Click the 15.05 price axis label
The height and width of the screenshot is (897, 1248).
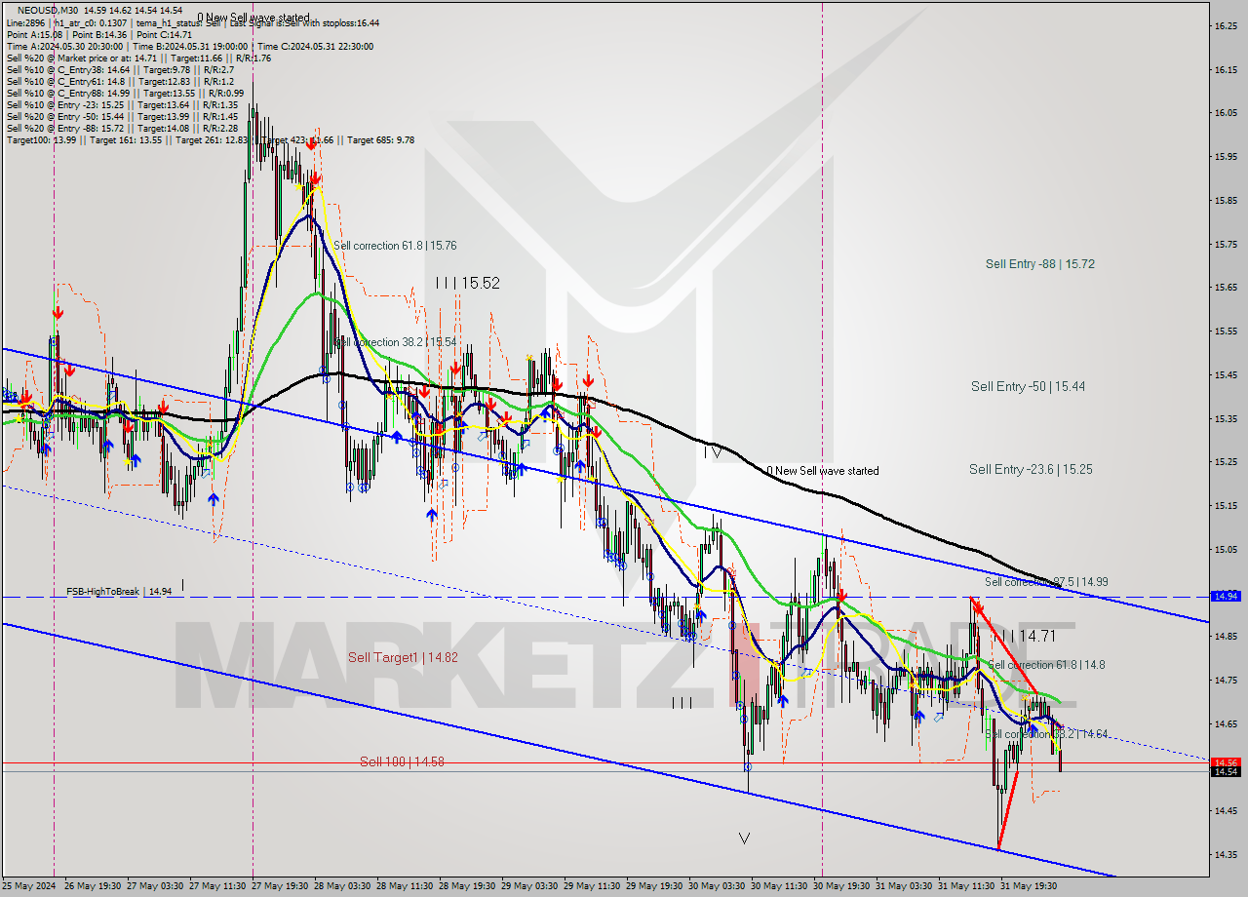tap(1226, 550)
